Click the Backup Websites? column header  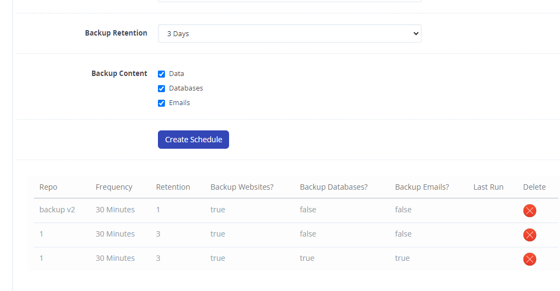[242, 187]
